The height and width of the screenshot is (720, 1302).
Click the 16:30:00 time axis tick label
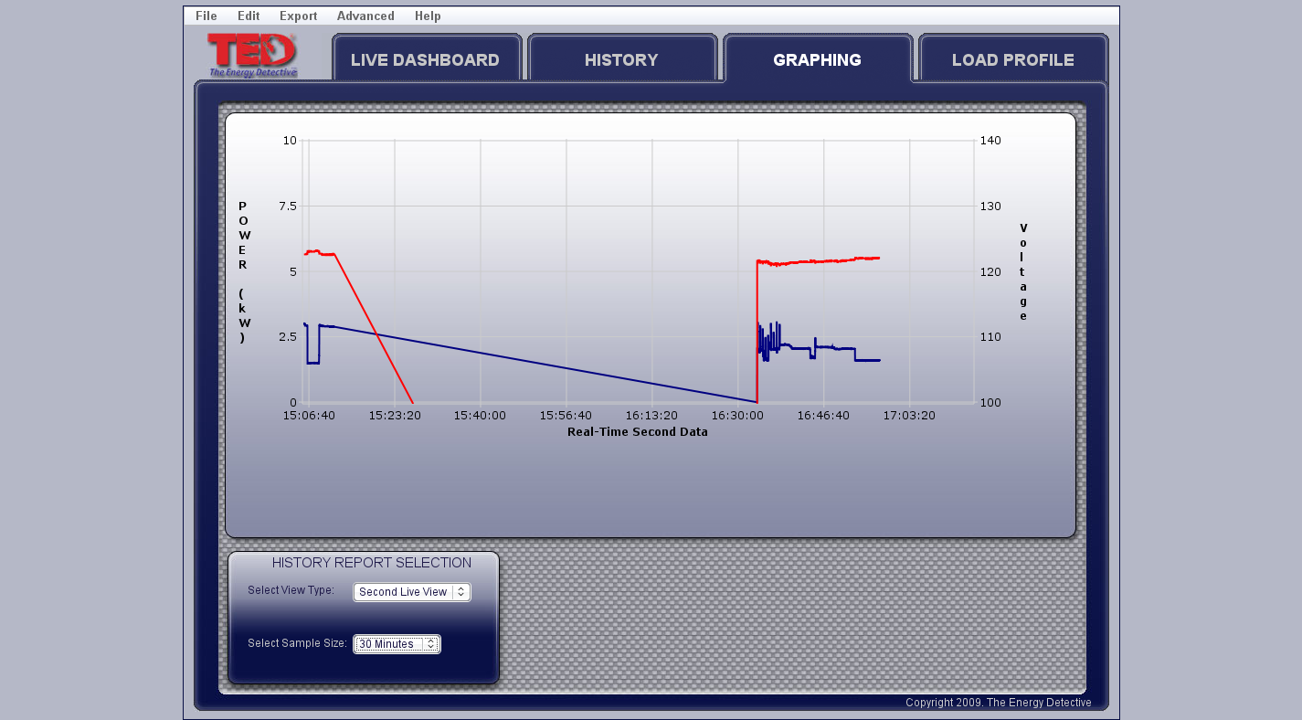pos(737,415)
